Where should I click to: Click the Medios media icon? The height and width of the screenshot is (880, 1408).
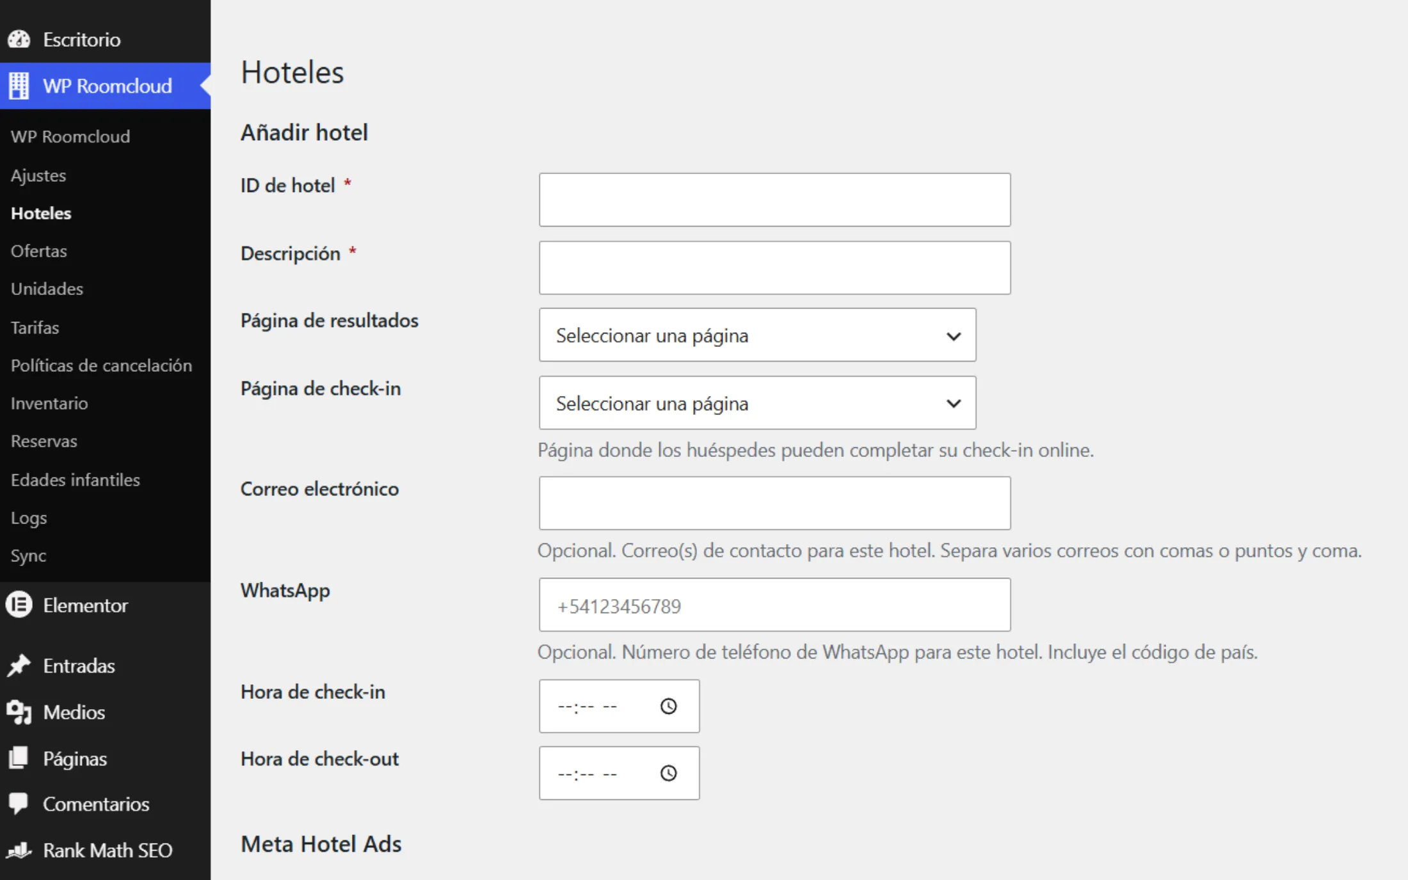19,712
